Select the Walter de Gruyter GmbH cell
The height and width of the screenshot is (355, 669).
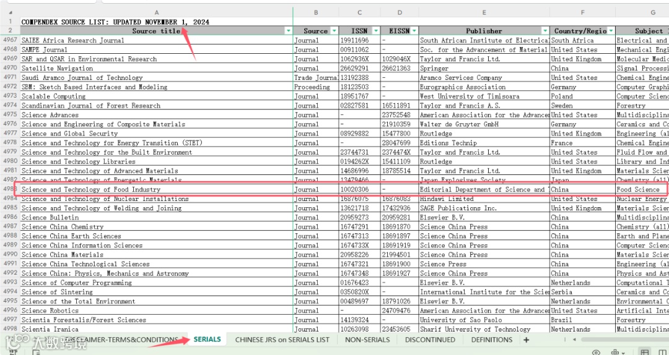[484, 124]
